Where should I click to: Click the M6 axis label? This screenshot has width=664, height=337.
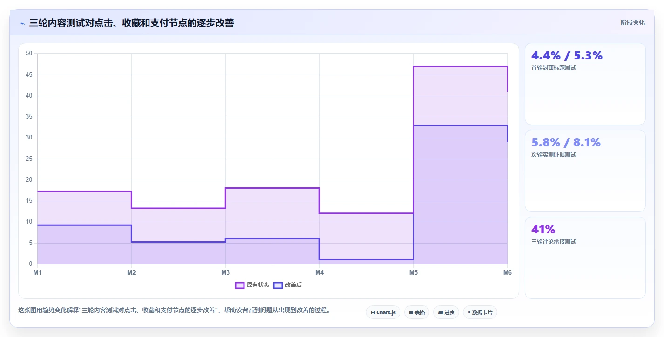508,272
